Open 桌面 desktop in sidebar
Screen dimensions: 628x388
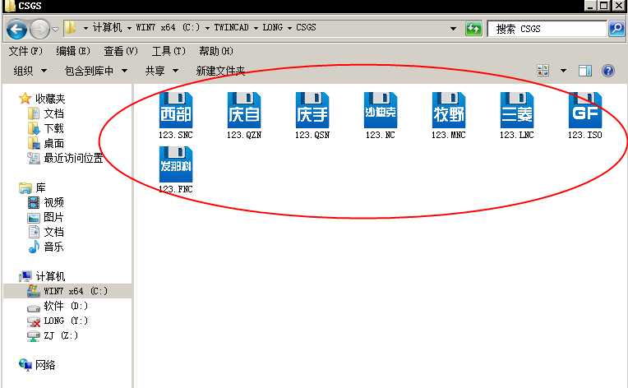point(46,143)
